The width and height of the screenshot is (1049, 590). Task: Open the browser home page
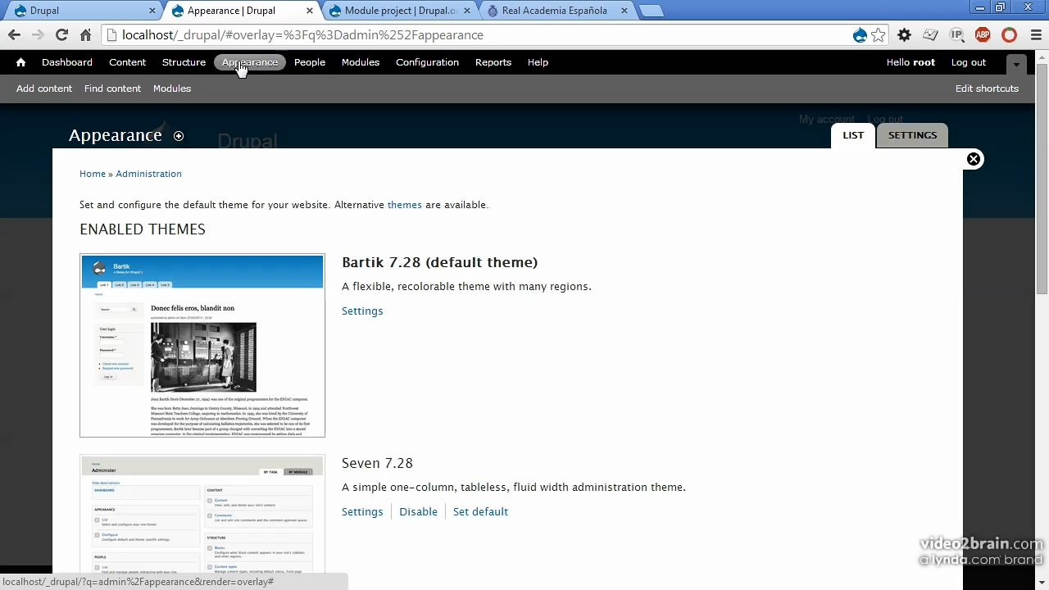tap(85, 35)
